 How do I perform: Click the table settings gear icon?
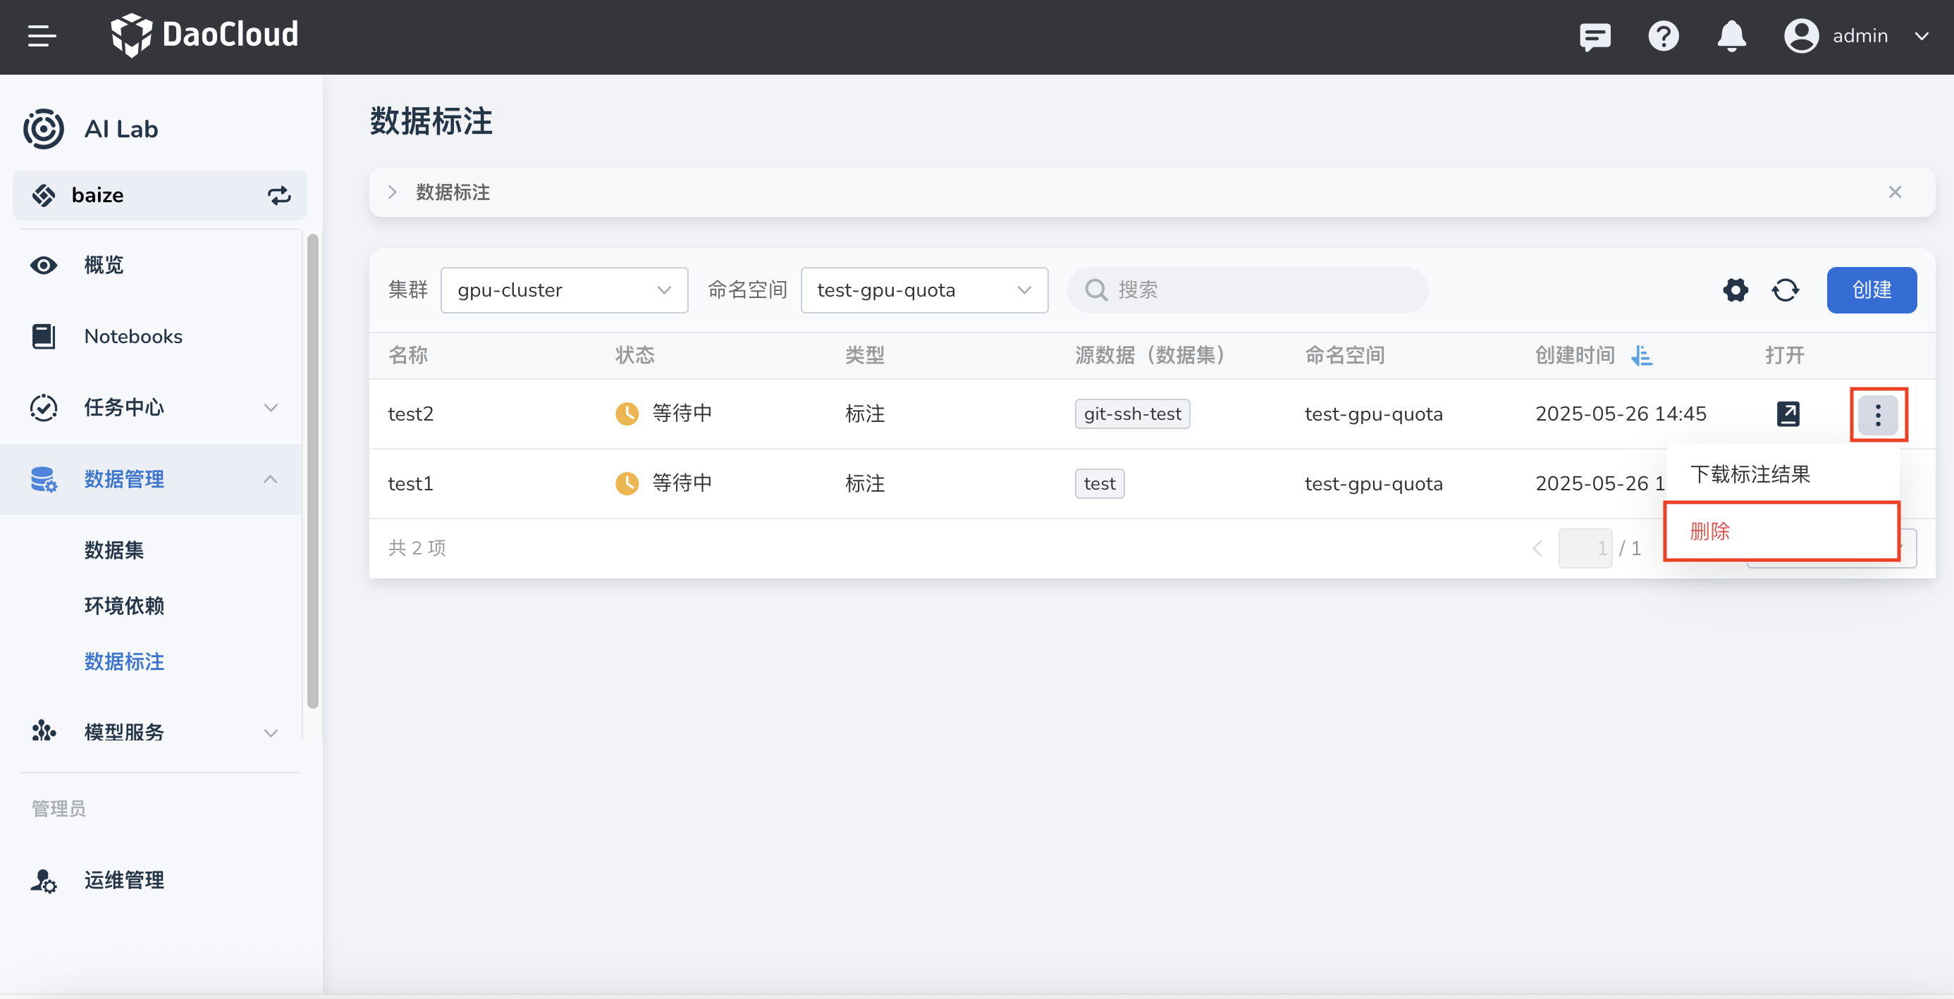point(1735,290)
